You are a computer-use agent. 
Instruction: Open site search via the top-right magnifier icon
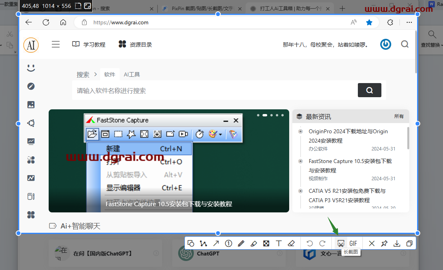[405, 44]
